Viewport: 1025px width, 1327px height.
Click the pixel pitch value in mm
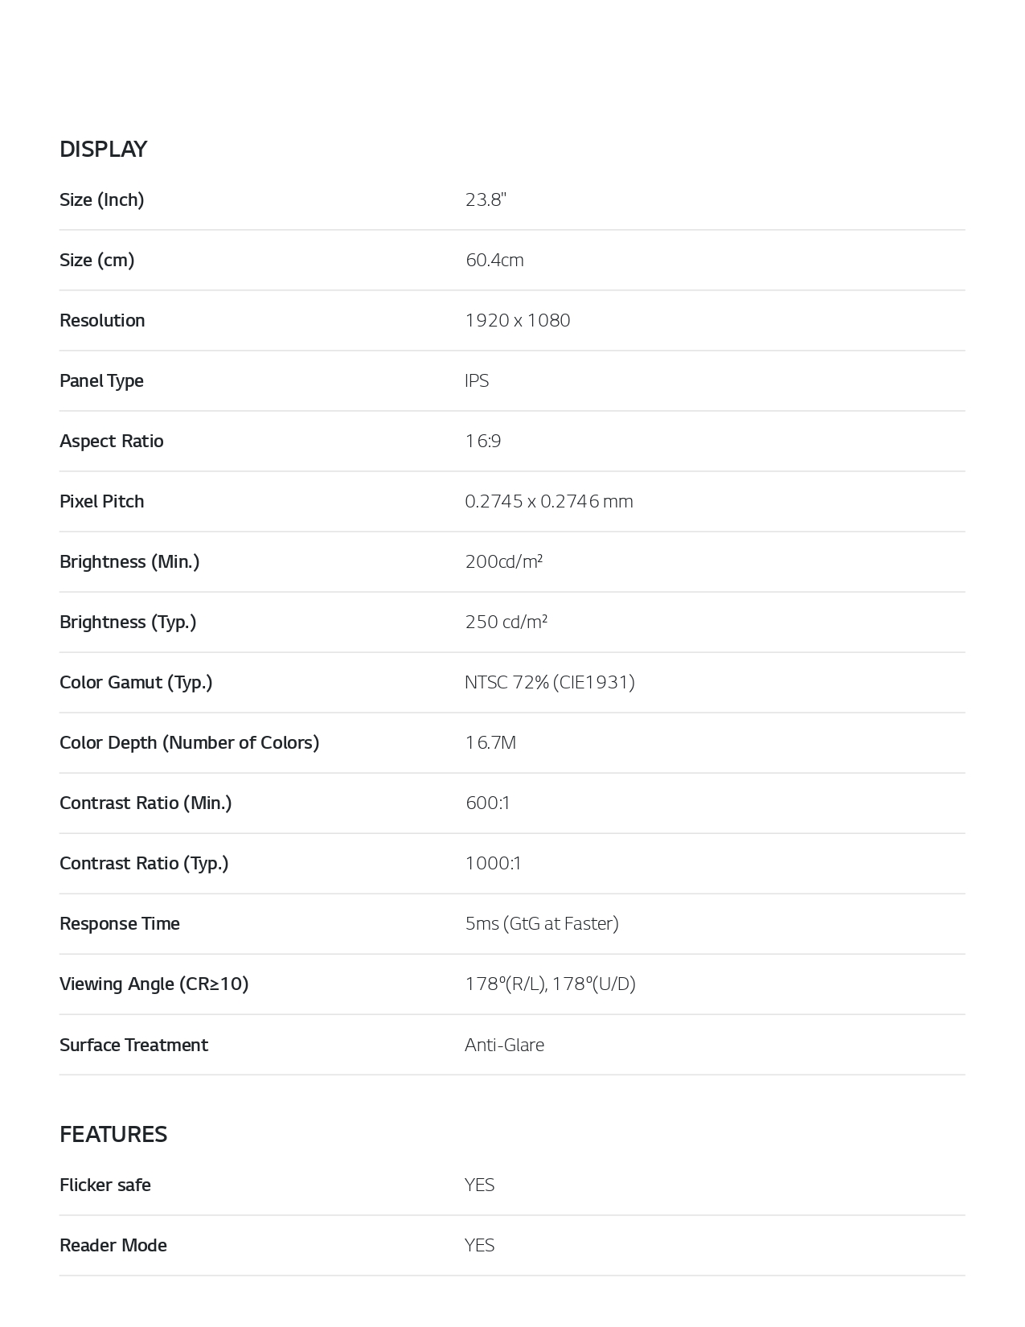[549, 501]
